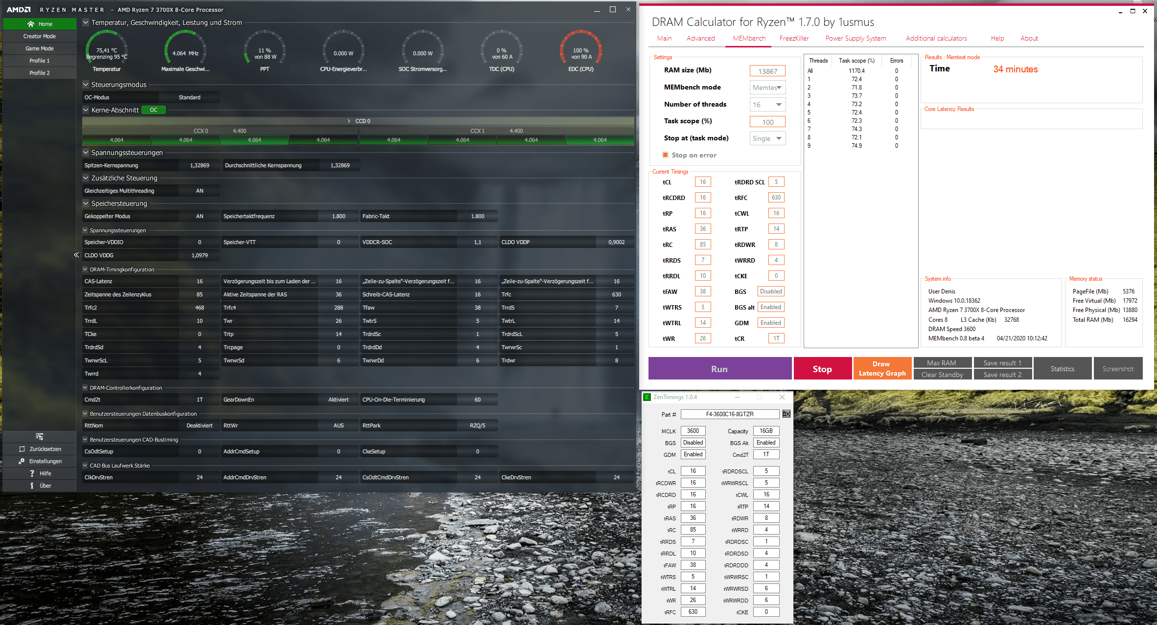1157x625 pixels.
Task: Click the Über info icon
Action: pos(32,486)
